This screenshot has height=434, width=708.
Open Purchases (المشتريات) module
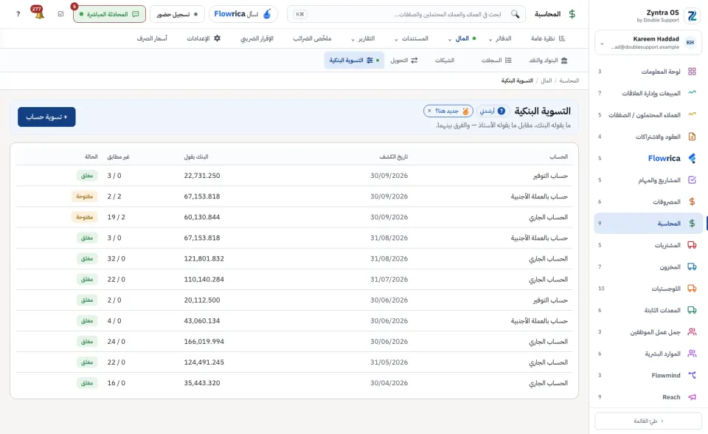[x=648, y=245]
